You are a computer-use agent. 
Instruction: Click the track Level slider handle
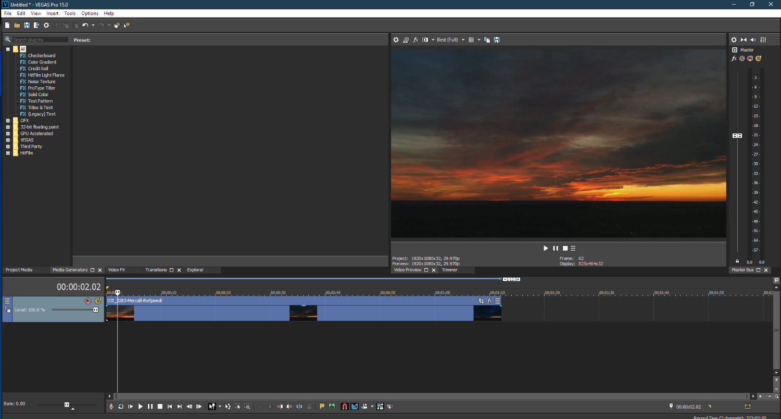point(95,310)
